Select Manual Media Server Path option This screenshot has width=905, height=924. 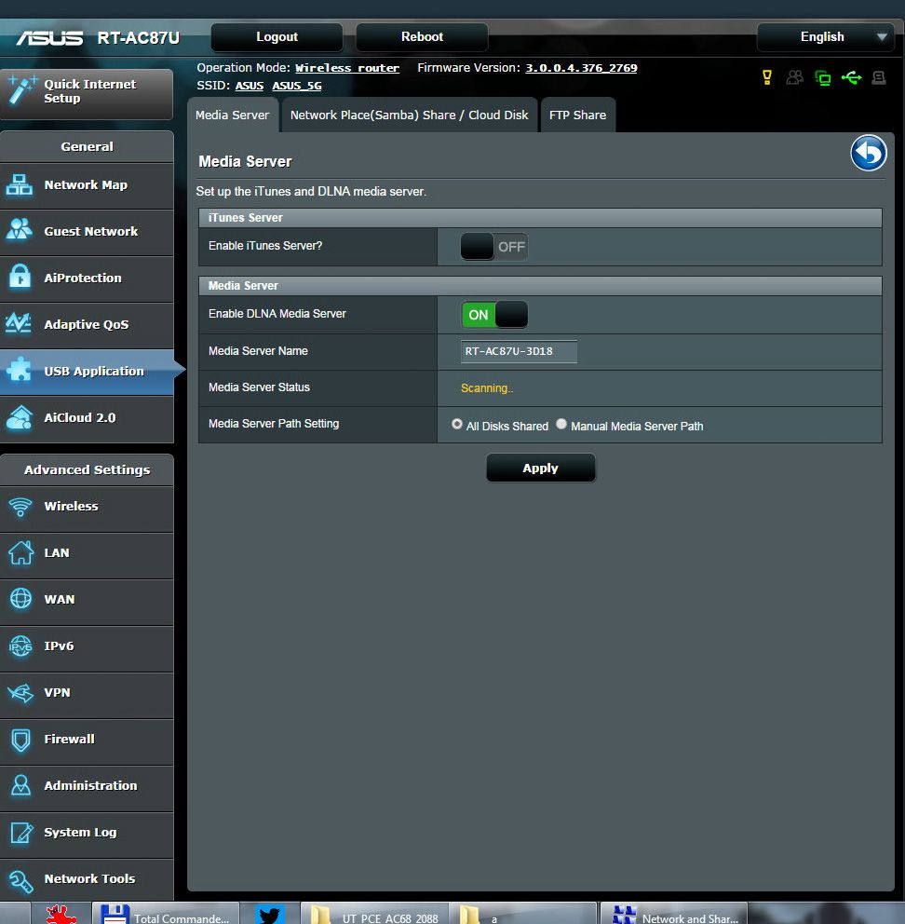tap(561, 424)
